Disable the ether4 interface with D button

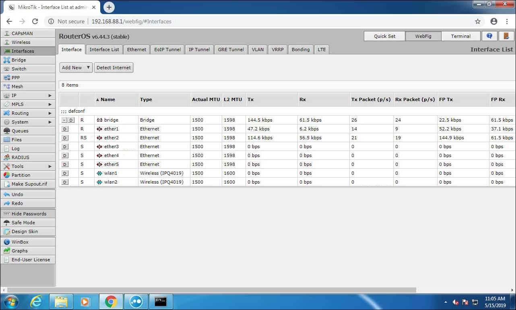pos(65,155)
